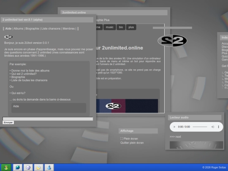Viewport: 228px width, 171px height.
Task: Launch the blue Messenger buddy taskbar icon
Action: (49, 168)
